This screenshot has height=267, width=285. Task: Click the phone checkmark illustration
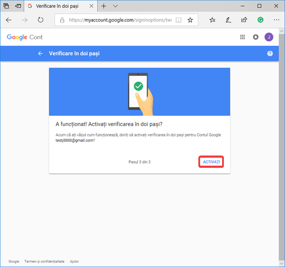point(140,94)
